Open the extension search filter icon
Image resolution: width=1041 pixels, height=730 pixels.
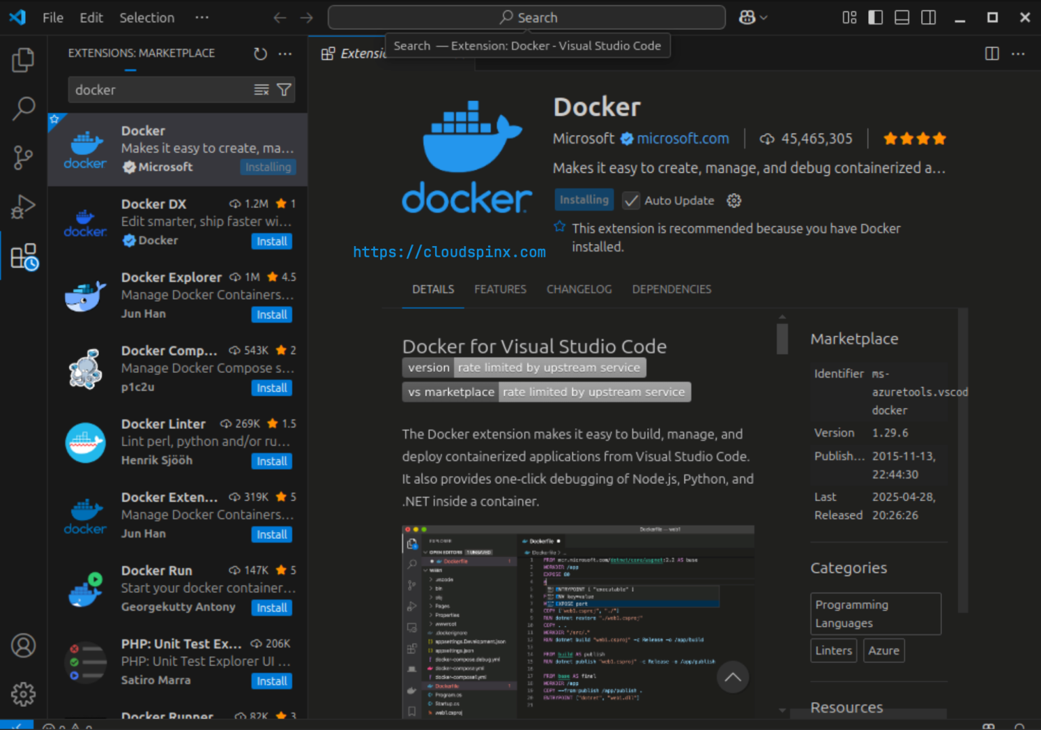click(284, 89)
